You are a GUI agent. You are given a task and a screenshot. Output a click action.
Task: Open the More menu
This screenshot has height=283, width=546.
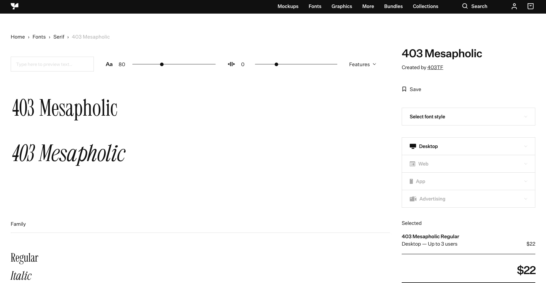click(368, 6)
